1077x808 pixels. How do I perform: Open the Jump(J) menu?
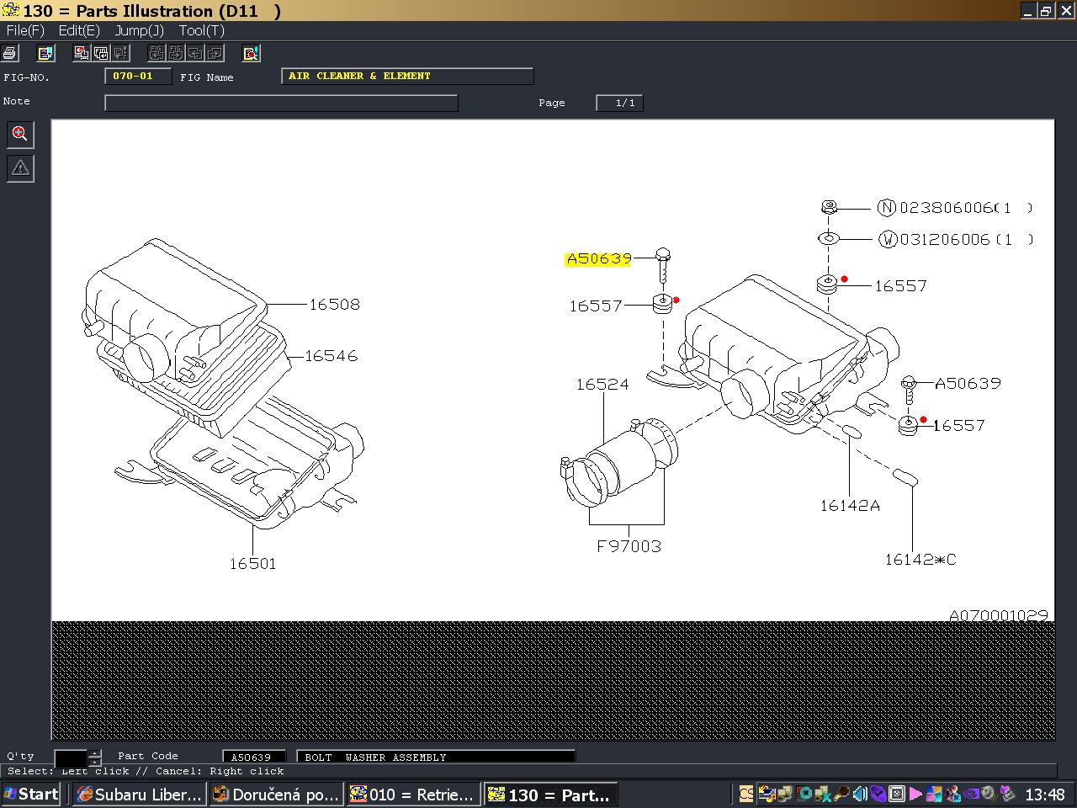point(139,30)
